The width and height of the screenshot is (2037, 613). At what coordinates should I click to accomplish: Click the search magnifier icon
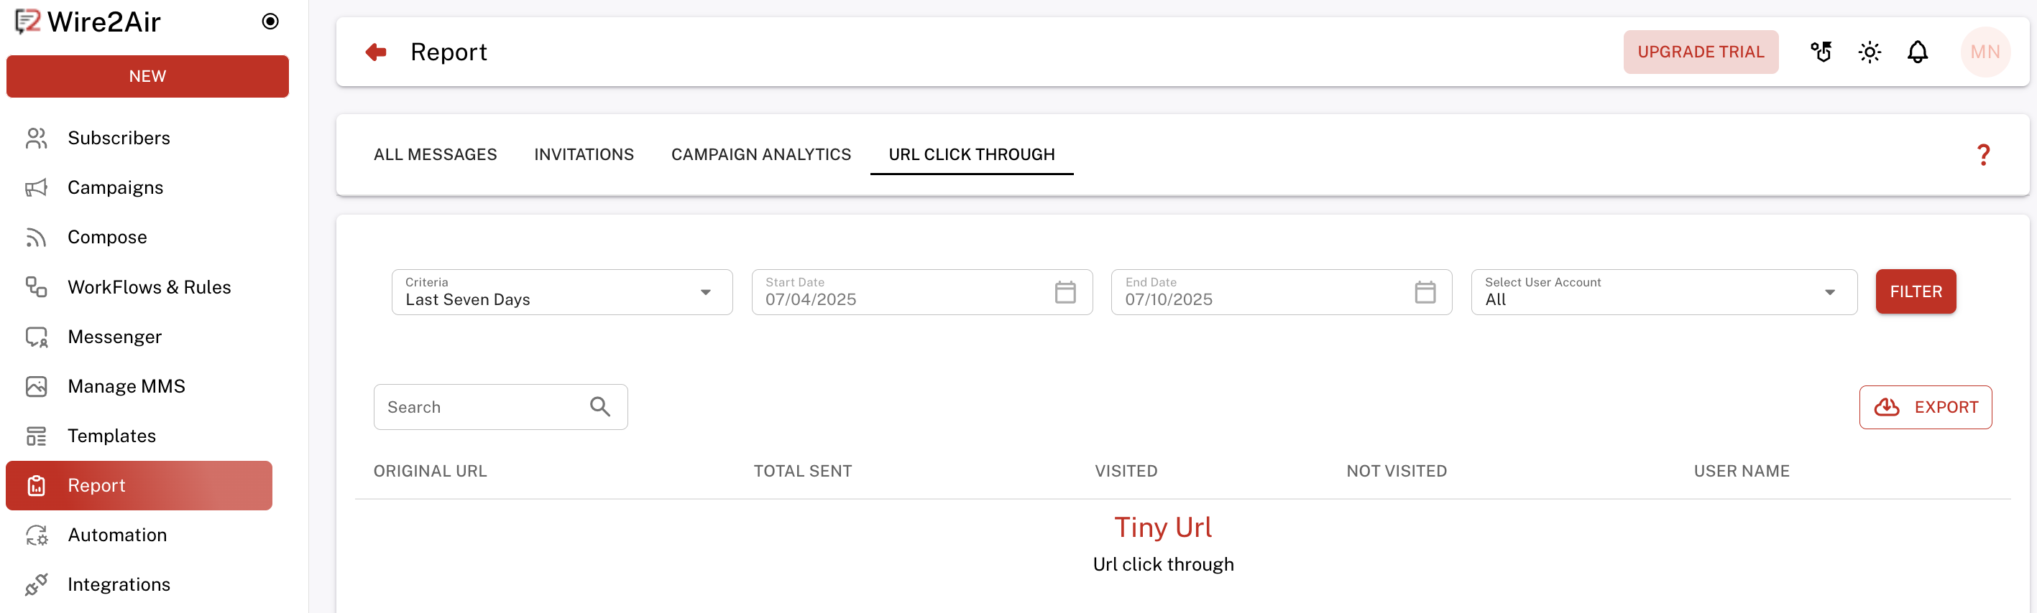[600, 407]
